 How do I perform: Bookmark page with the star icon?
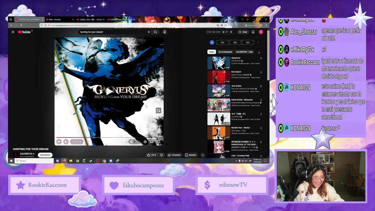[226, 25]
